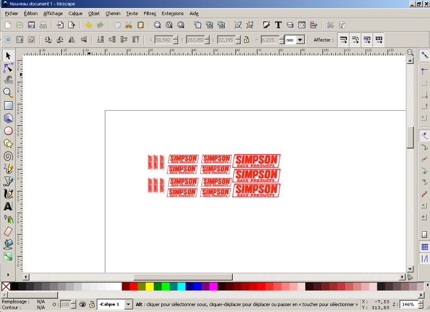Select the Tweak tool

[x=8, y=80]
